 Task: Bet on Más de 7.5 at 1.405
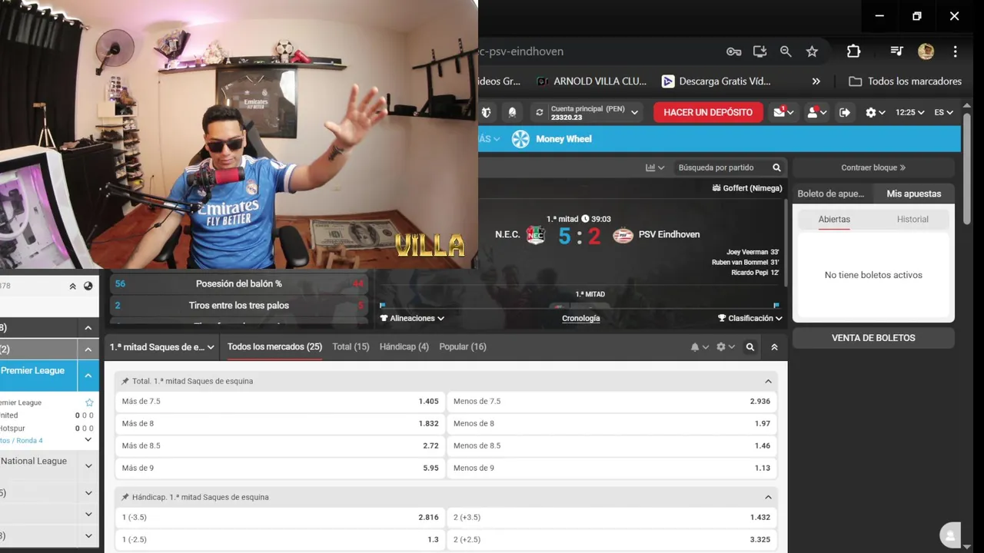280,402
